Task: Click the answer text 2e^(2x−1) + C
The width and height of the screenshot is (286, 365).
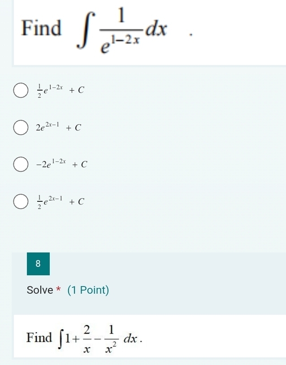Action: tap(58, 127)
